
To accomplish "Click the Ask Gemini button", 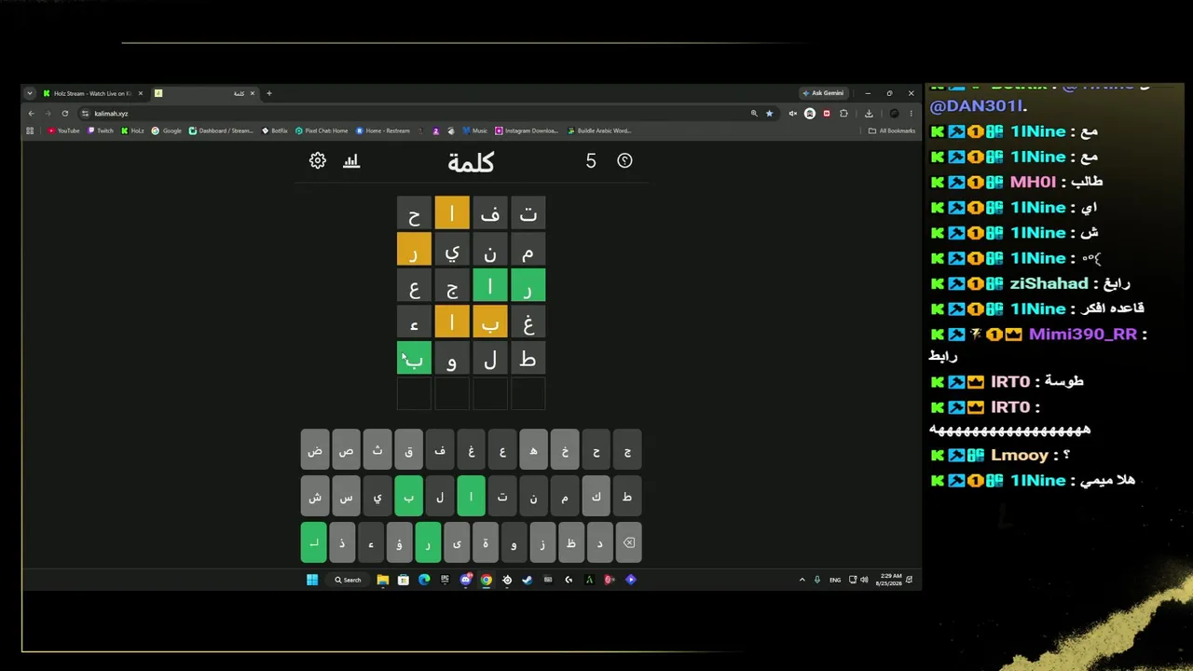I will click(823, 93).
